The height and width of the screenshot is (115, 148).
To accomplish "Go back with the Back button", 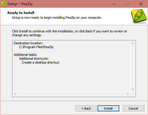I will 86,108.
